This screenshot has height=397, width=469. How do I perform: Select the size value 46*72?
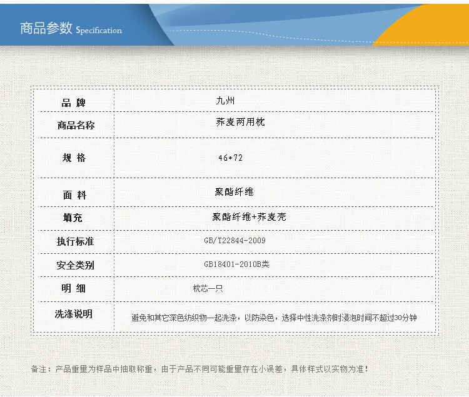tap(230, 158)
